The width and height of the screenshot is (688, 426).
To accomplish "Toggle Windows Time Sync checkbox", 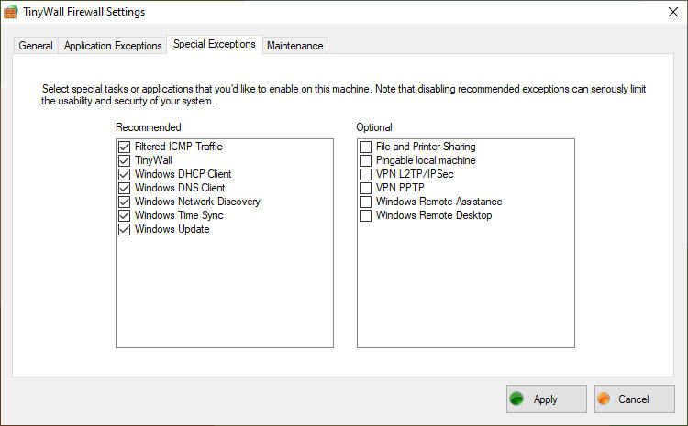I will (125, 215).
